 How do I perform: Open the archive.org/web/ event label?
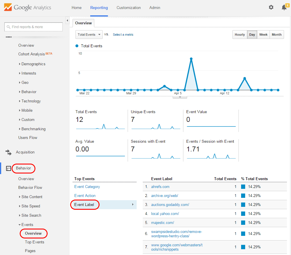click(165, 196)
